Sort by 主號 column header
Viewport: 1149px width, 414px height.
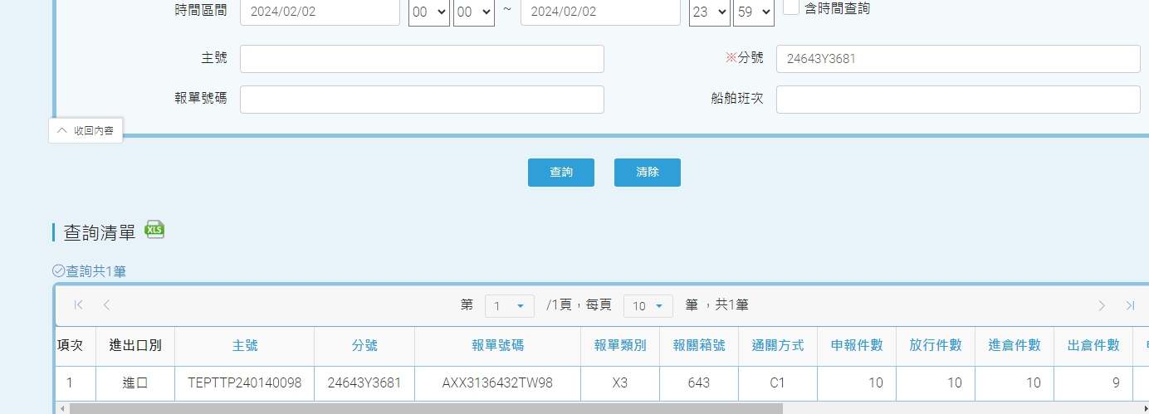coord(245,346)
